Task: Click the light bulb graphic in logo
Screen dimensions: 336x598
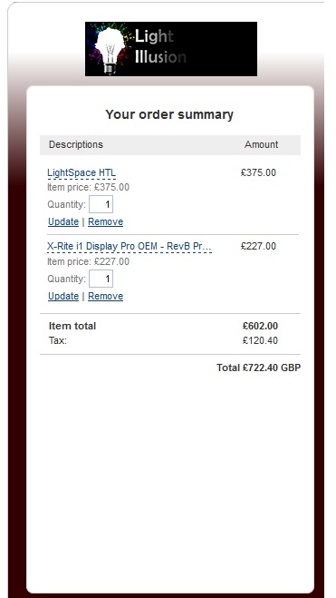Action: pos(110,50)
